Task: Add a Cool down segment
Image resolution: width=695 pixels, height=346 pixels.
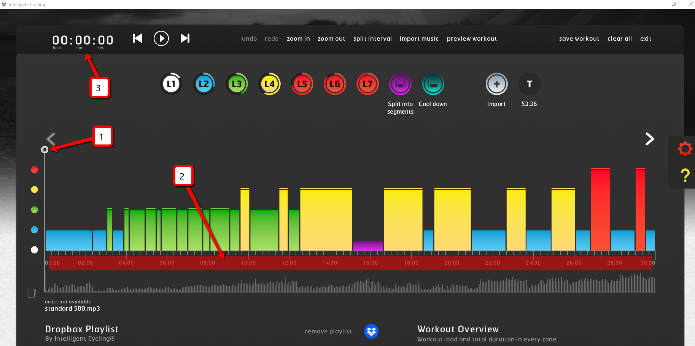Action: click(x=433, y=84)
